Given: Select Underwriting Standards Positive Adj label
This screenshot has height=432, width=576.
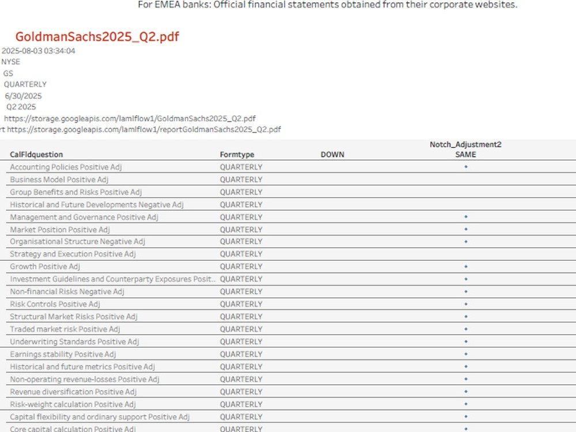Looking at the screenshot, I should [74, 341].
